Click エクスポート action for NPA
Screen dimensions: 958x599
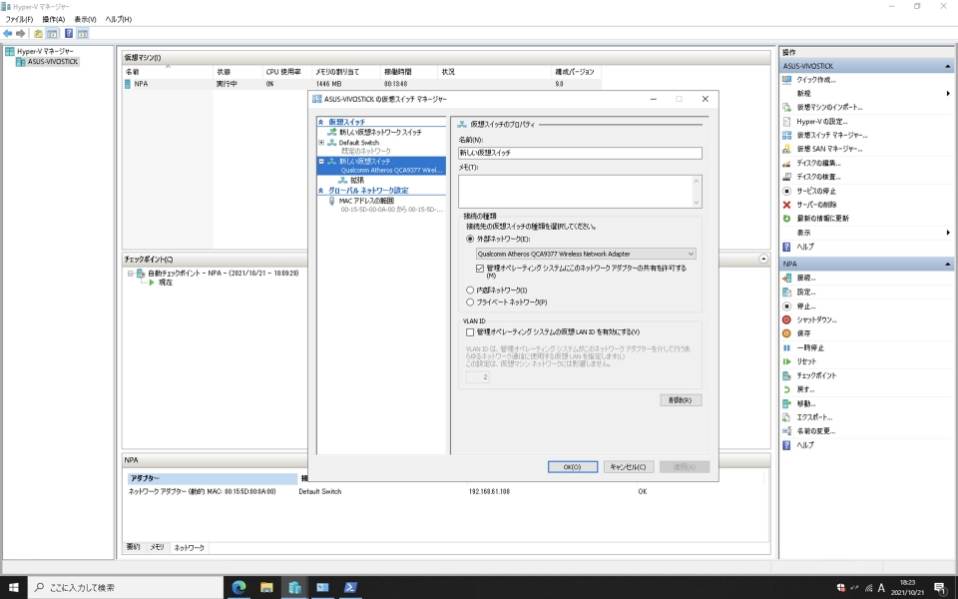(x=814, y=417)
